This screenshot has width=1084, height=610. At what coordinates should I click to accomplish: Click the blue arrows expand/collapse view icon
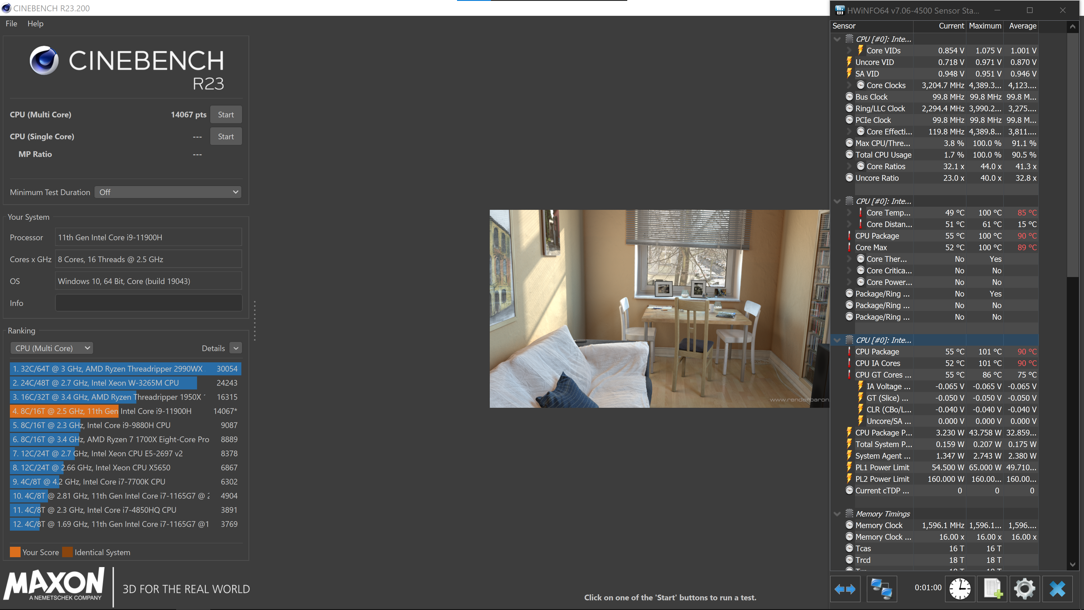click(845, 589)
